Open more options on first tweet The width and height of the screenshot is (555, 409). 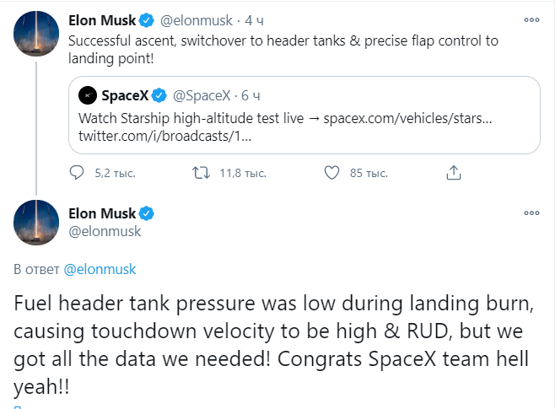tap(531, 19)
